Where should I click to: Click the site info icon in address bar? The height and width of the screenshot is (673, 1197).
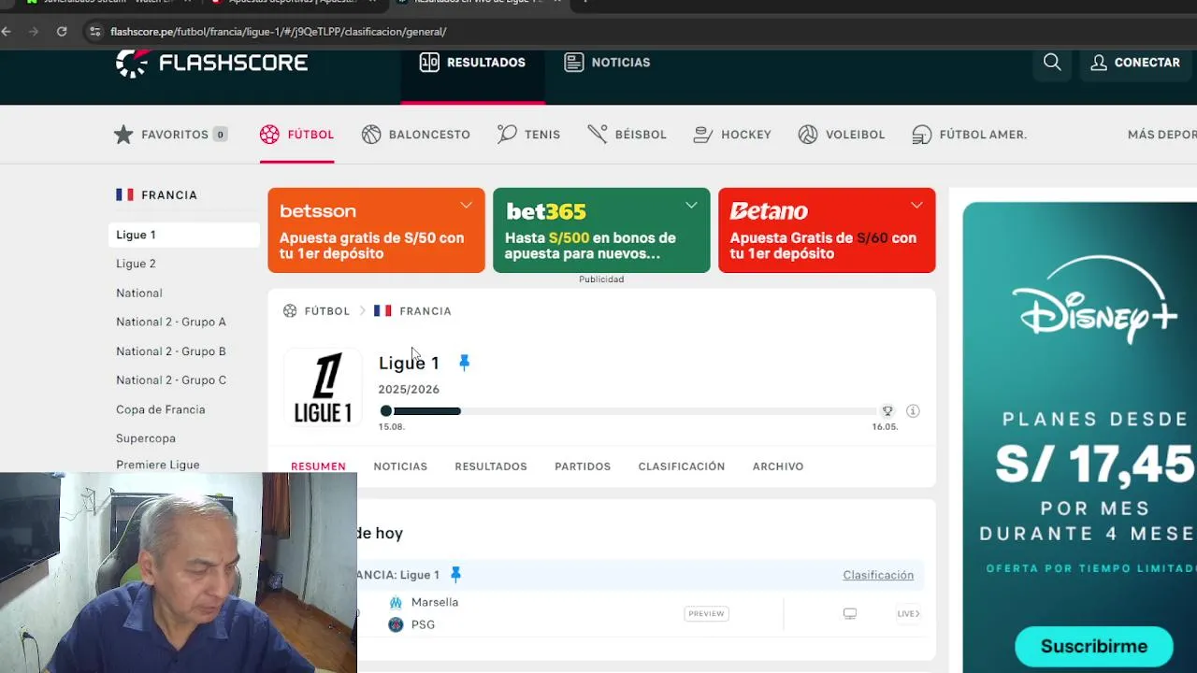point(94,32)
